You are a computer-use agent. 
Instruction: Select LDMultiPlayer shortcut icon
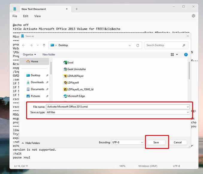point(65,76)
